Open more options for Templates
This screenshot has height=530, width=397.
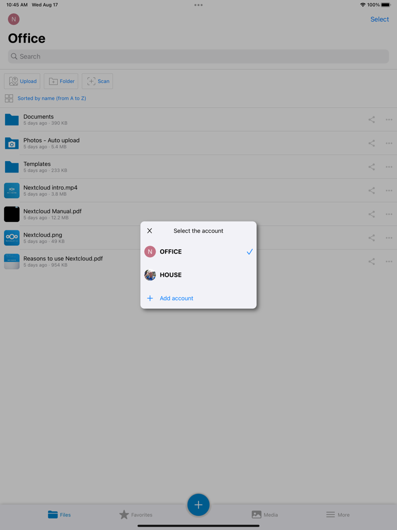coord(389,167)
